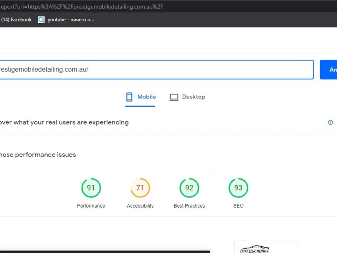337x253 pixels.
Task: Click the info icon beside real users heading
Action: point(330,122)
